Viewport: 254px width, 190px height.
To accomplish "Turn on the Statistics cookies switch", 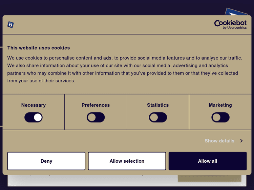I will pos(158,117).
